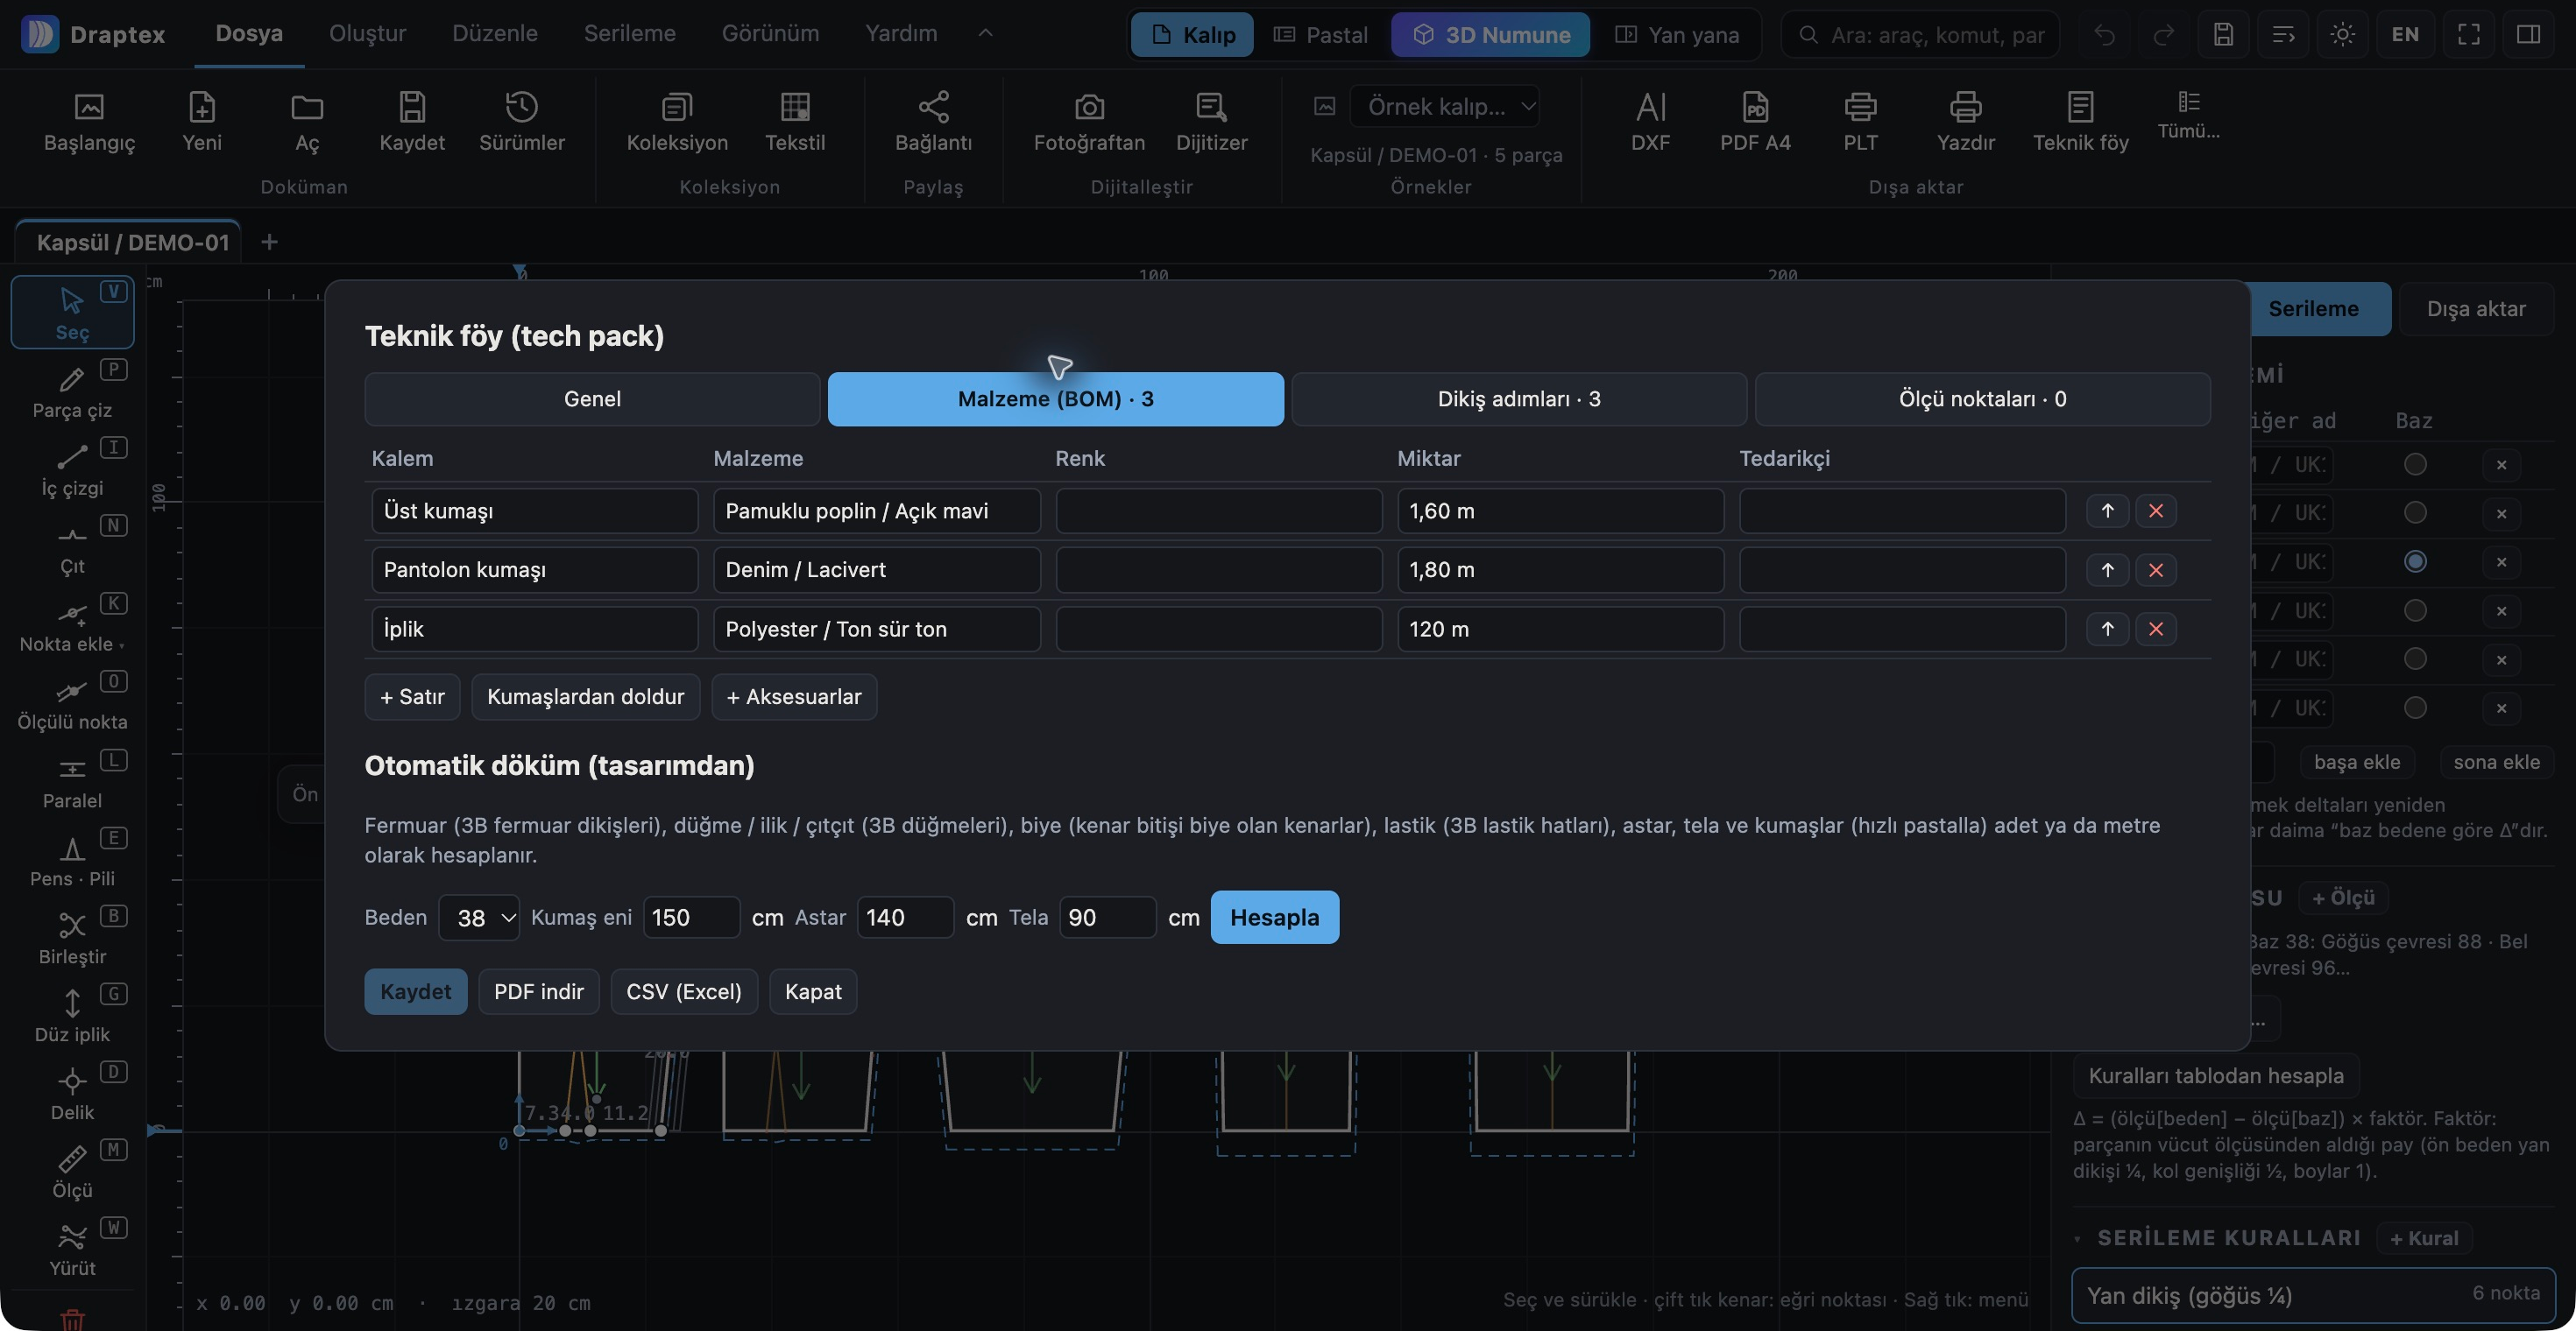Viewport: 2576px width, 1331px height.
Task: Export as Teknik föy from ribbon
Action: [2080, 121]
